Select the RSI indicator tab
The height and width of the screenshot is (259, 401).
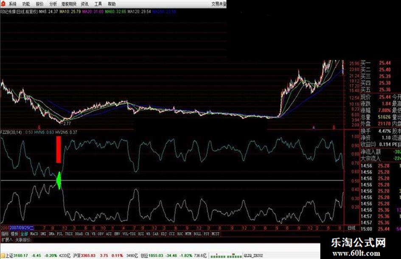click(141, 234)
